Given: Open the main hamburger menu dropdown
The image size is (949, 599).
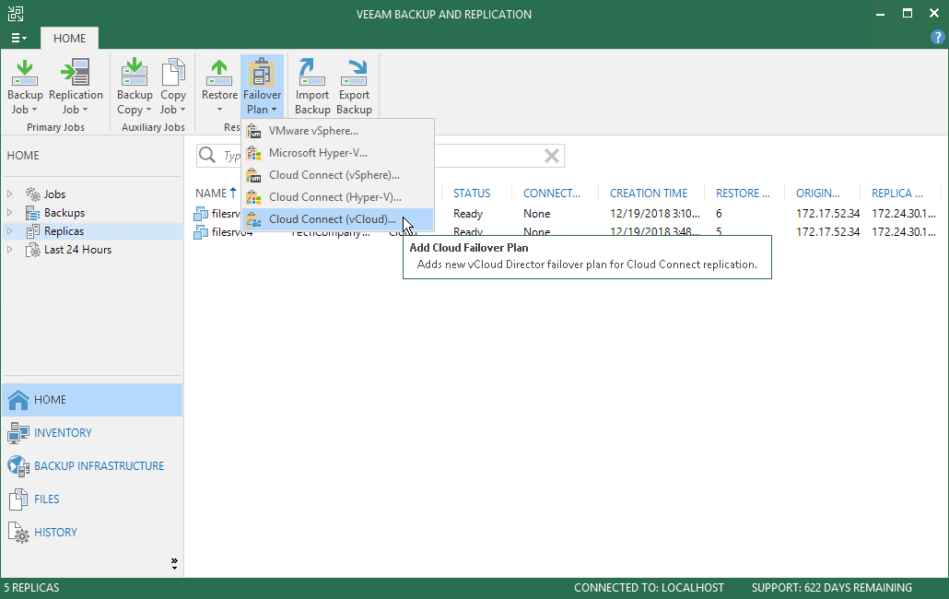Looking at the screenshot, I should (18, 38).
